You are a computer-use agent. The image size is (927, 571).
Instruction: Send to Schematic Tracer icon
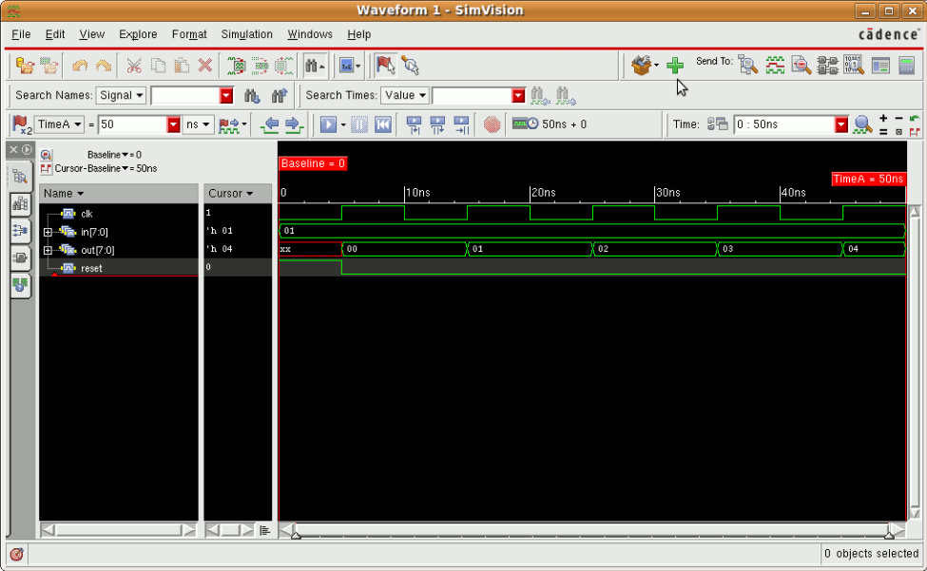828,65
